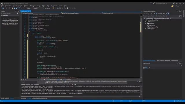Click the navigate backward toolbar icon
The width and height of the screenshot is (185, 104).
[x=3, y=8]
